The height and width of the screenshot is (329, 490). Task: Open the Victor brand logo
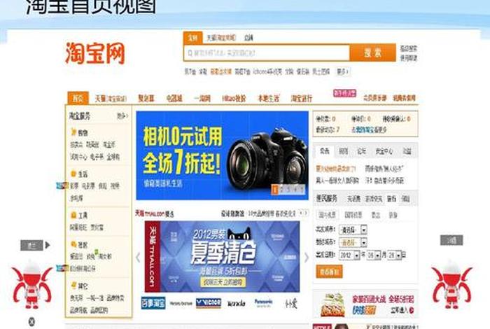pyautogui.click(x=209, y=303)
